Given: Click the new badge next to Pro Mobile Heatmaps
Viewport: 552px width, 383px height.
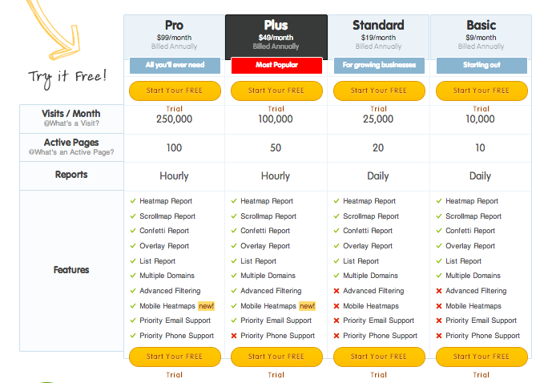Looking at the screenshot, I should [206, 306].
